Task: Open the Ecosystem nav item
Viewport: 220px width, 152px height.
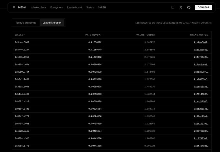Action: 57,7
